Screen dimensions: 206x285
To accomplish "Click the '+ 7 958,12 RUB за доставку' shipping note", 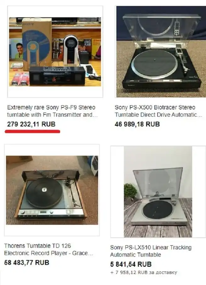I will pos(144,272).
